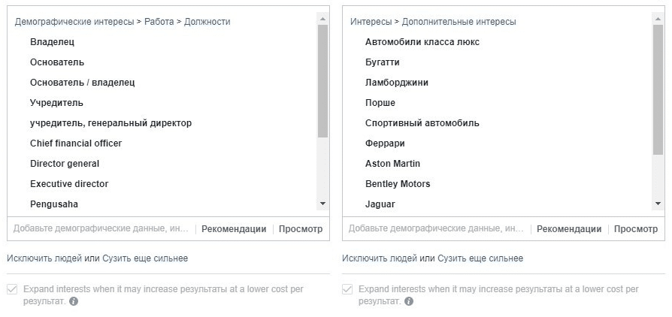Click scrollbar thumb in job titles list

point(323,81)
